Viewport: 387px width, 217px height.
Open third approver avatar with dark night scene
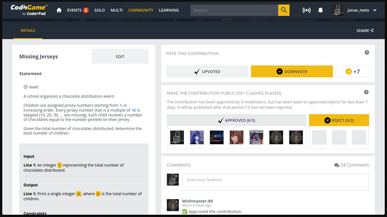(x=216, y=137)
